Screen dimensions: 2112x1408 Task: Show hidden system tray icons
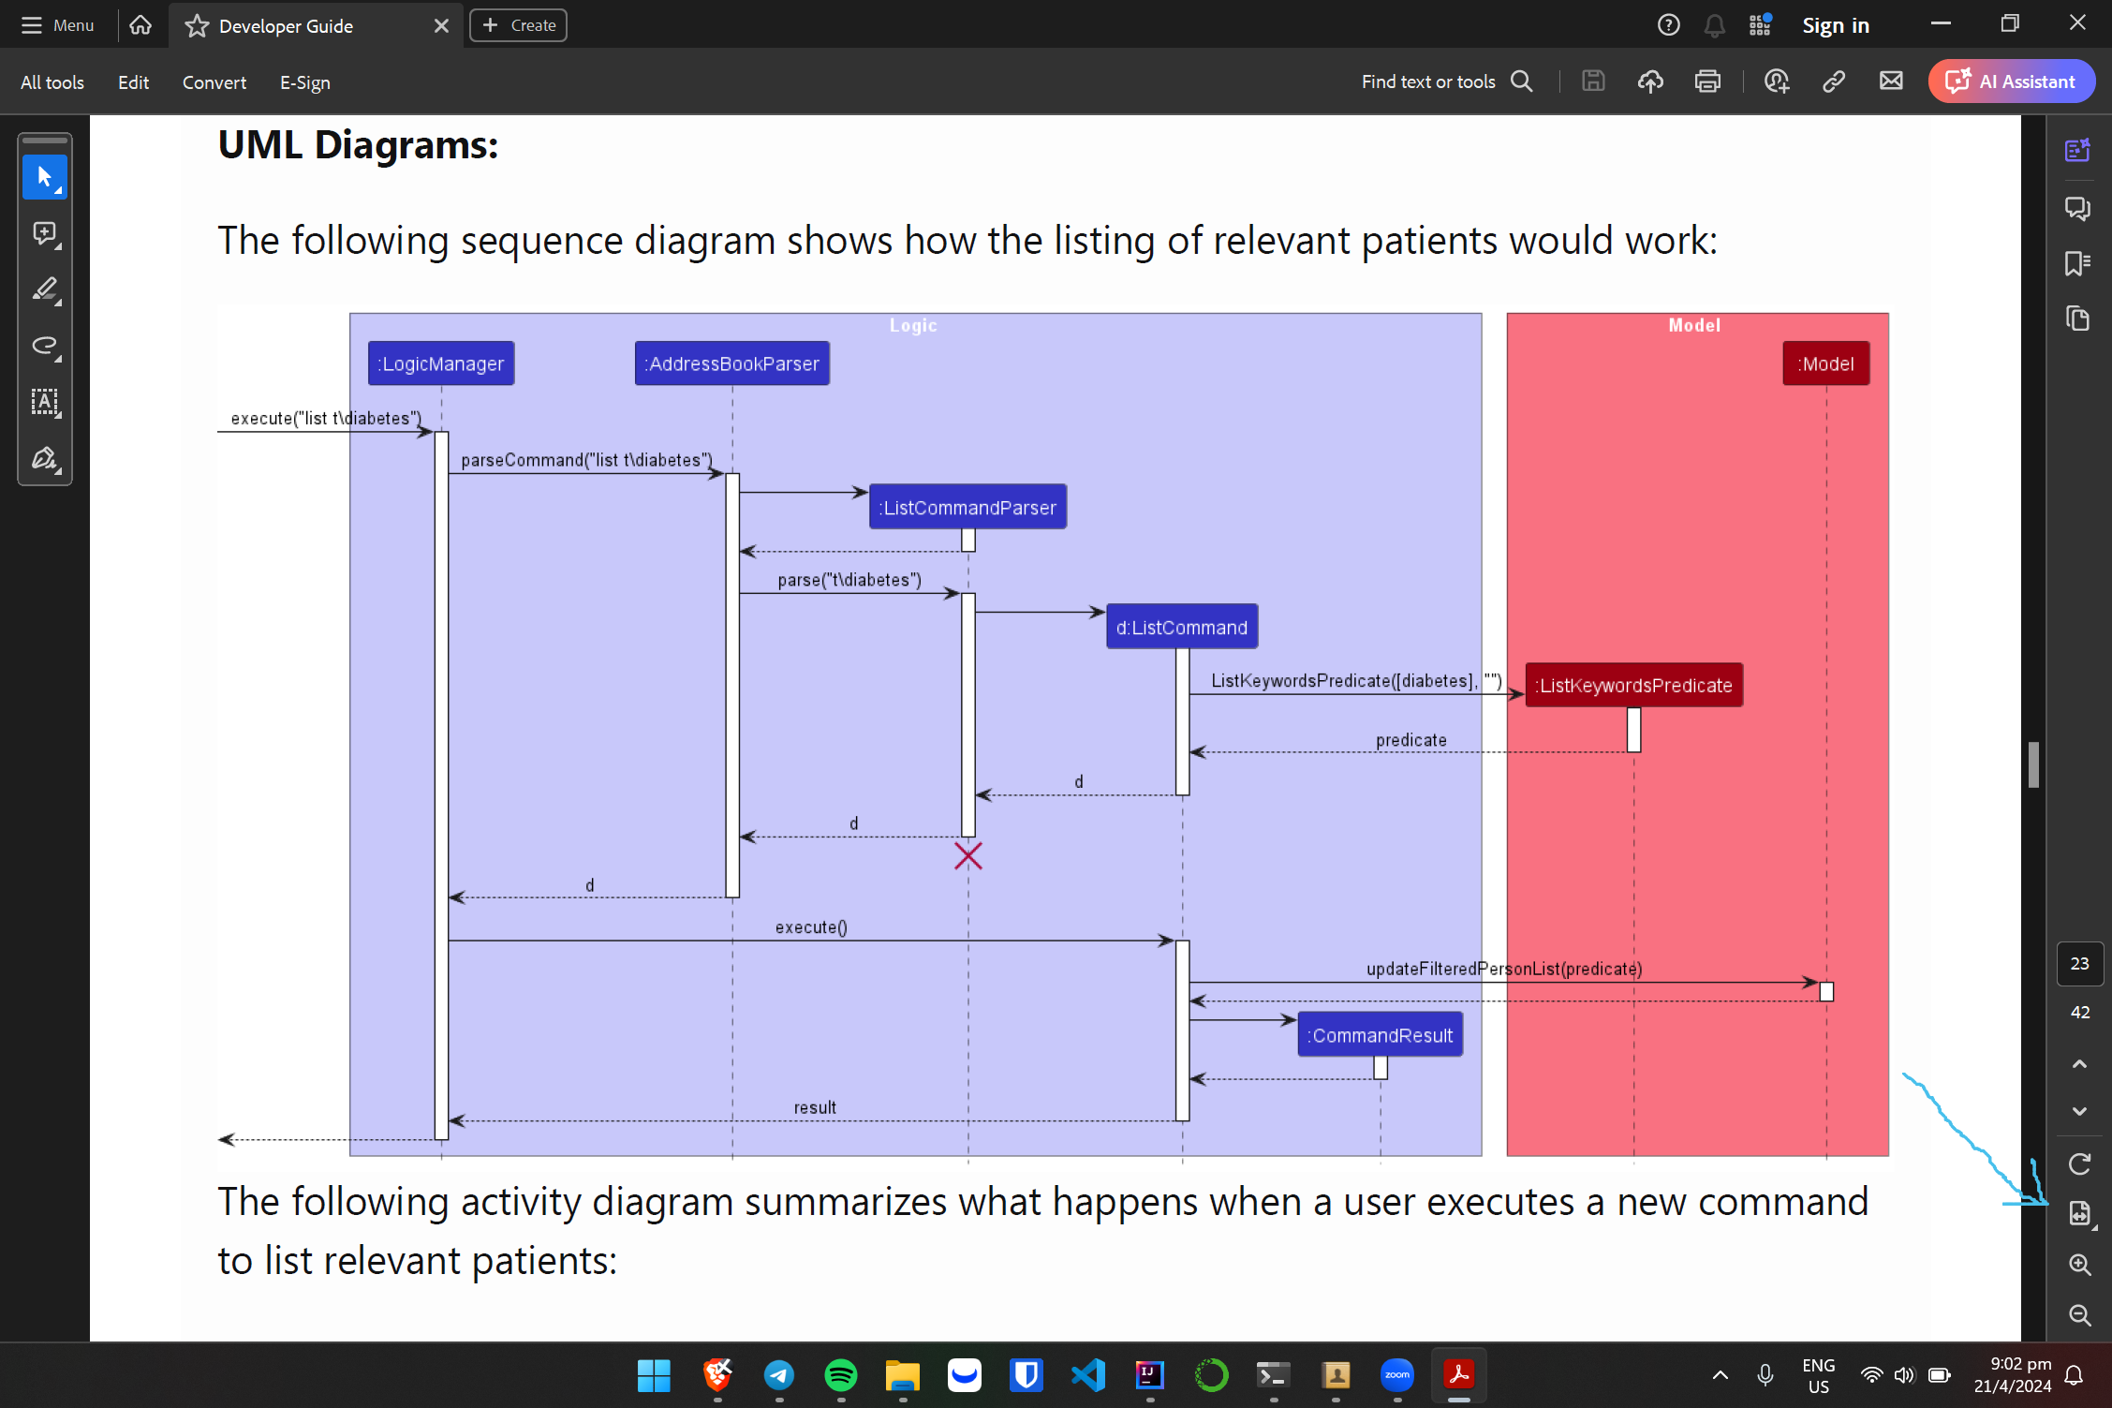point(1720,1374)
